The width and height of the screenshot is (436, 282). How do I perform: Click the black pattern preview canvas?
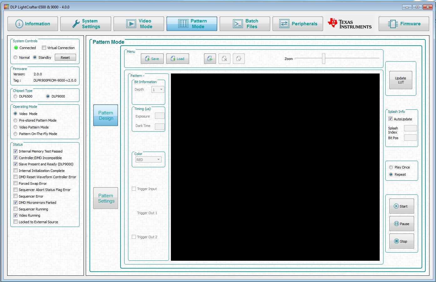275,167
